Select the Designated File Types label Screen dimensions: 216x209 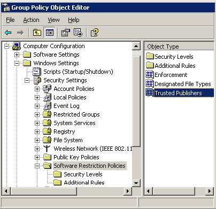click(183, 84)
